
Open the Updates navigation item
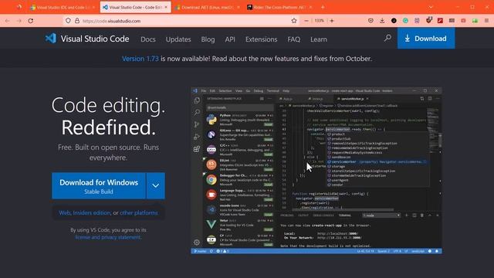point(178,39)
